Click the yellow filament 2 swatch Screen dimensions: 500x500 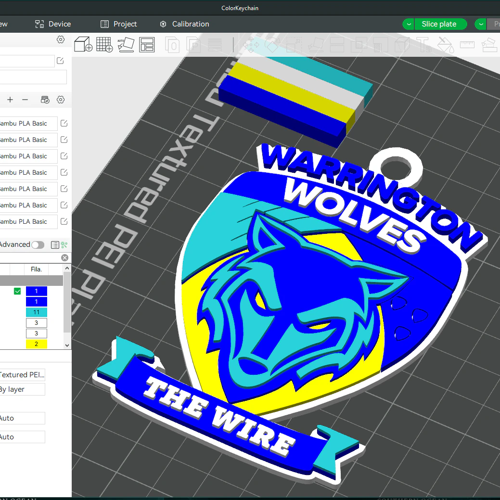pos(37,344)
